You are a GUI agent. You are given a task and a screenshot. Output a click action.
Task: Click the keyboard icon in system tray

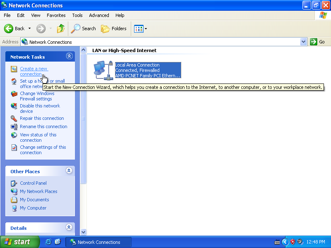(277, 242)
